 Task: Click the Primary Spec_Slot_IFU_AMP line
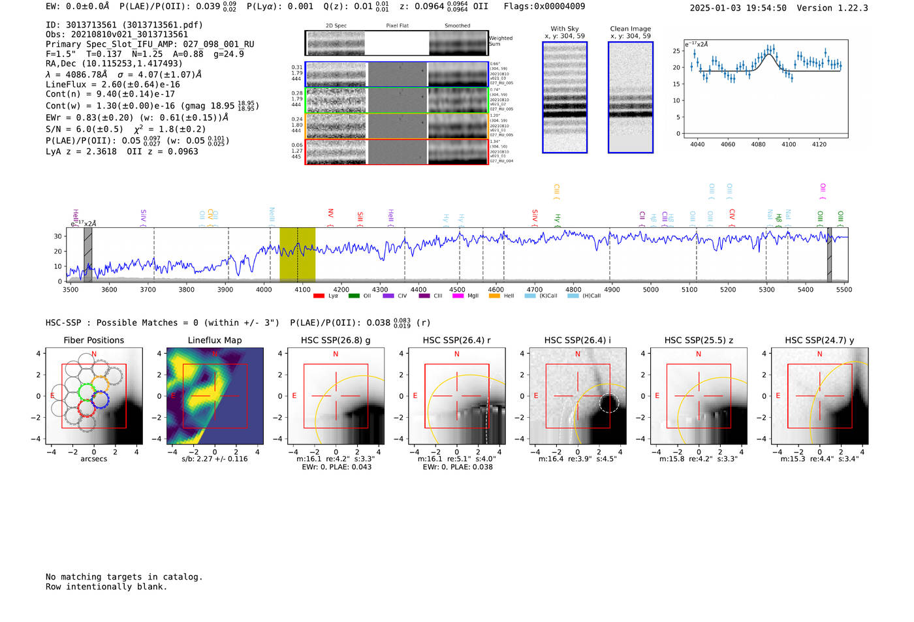pyautogui.click(x=150, y=44)
